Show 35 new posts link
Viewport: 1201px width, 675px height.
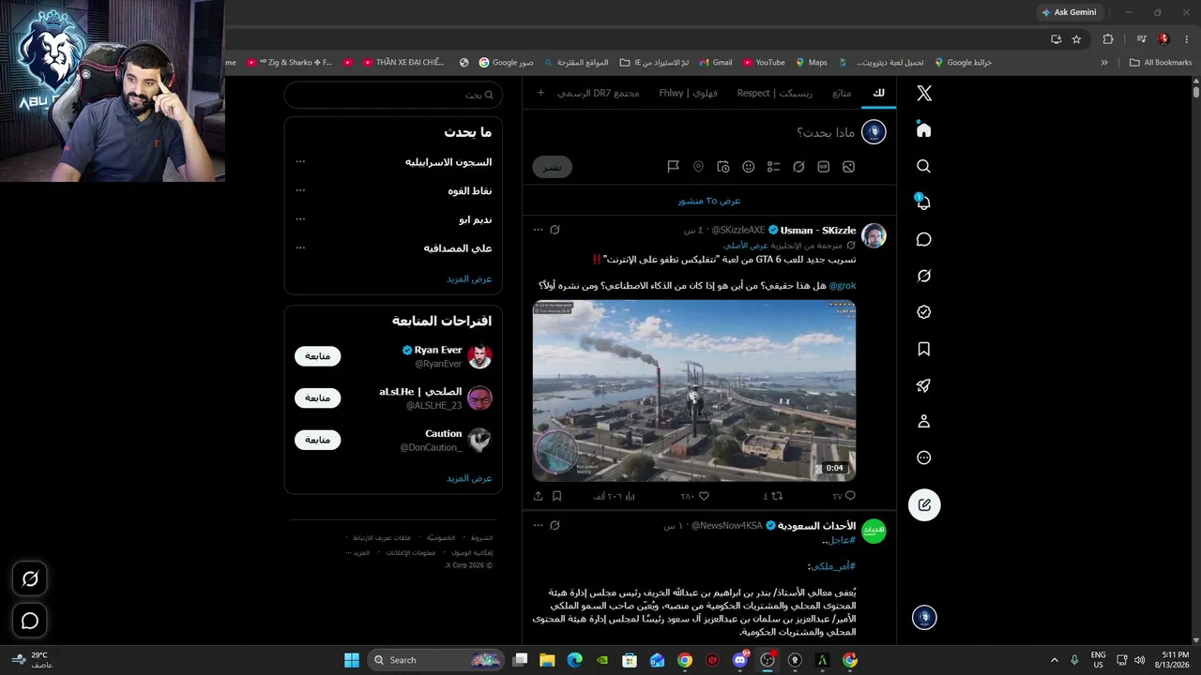coord(709,201)
